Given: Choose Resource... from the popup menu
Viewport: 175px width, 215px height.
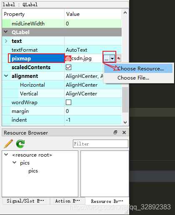Looking at the screenshot, I should click(138, 68).
